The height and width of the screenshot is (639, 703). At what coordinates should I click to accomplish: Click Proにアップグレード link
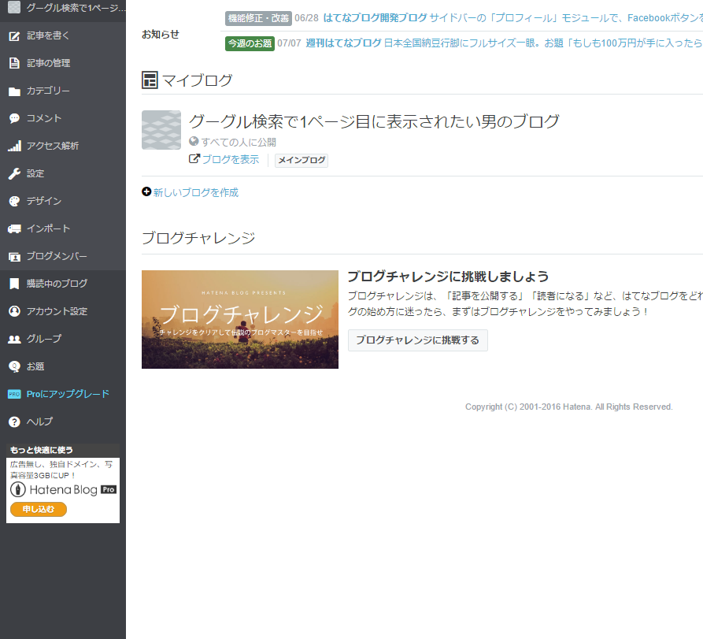(68, 394)
